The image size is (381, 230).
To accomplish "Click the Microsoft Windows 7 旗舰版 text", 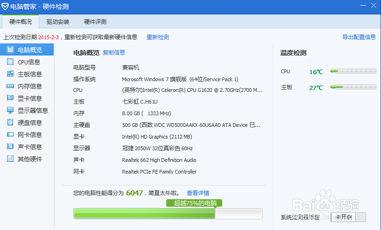I will pyautogui.click(x=180, y=79).
